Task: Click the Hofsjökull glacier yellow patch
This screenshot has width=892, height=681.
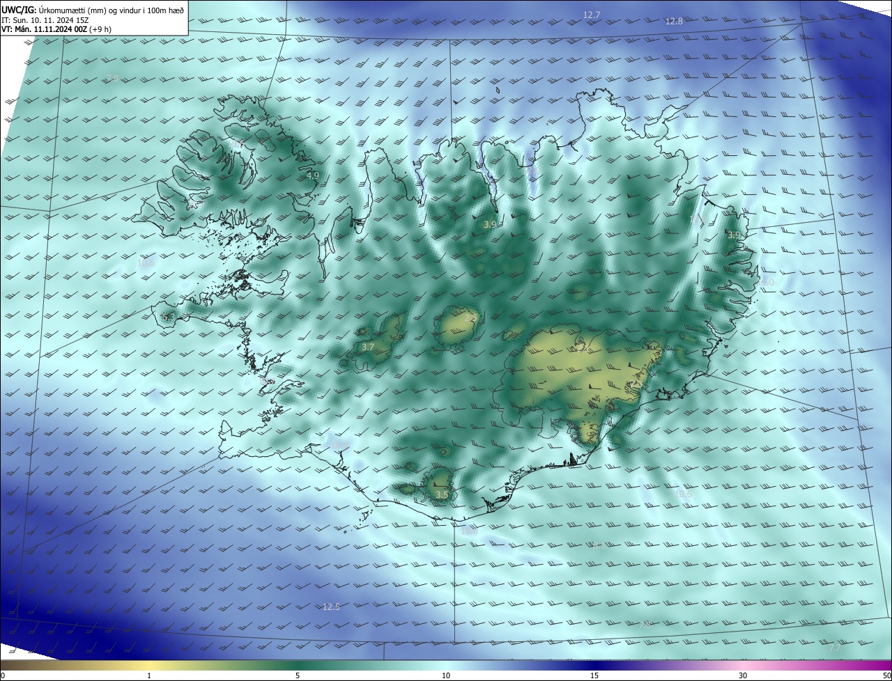Action: tap(457, 326)
